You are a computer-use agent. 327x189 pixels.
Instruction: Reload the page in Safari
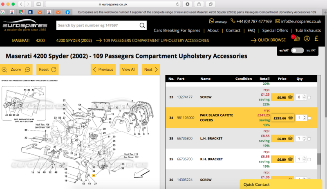[x=177, y=4]
